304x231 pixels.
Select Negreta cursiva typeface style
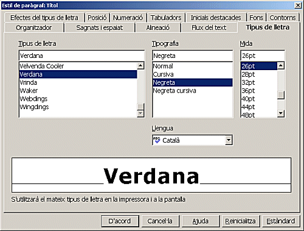(193, 91)
